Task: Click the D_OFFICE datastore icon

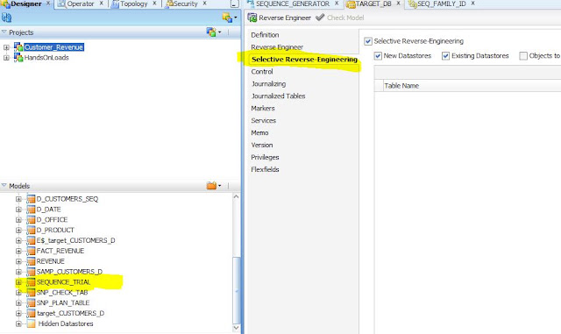Action: click(32, 219)
